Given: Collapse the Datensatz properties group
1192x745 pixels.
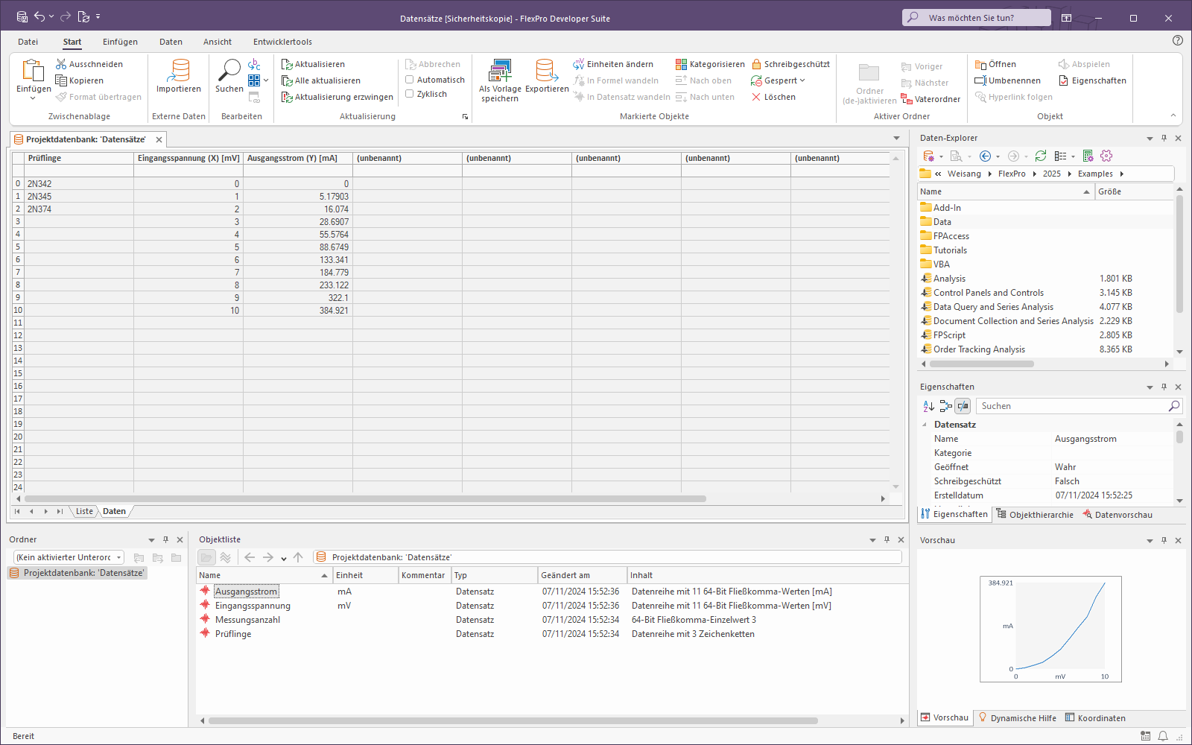Looking at the screenshot, I should (925, 425).
